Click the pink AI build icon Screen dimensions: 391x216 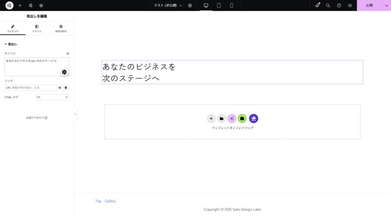[232, 119]
